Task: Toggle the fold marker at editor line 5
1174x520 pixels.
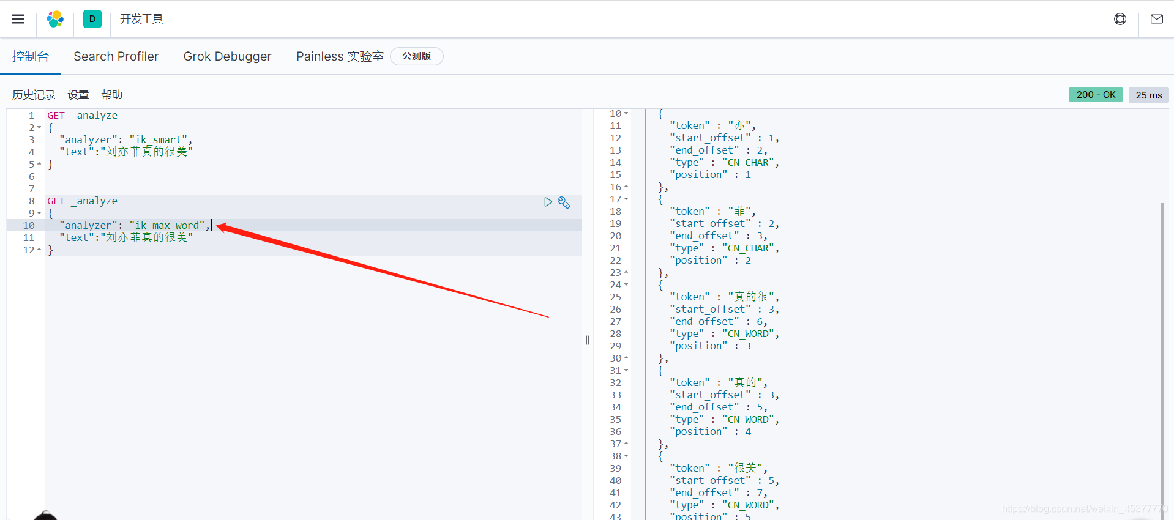Action: 39,164
